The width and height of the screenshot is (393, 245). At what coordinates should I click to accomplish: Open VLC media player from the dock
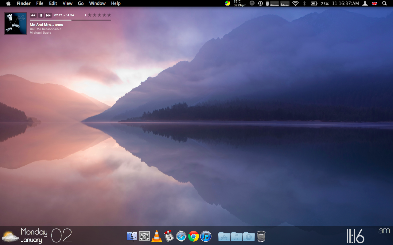pyautogui.click(x=157, y=236)
